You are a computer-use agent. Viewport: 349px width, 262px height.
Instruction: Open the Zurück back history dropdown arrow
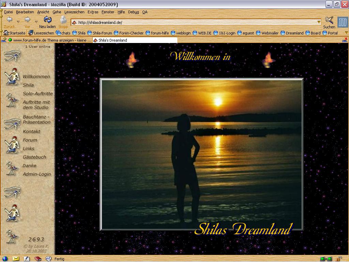18,21
